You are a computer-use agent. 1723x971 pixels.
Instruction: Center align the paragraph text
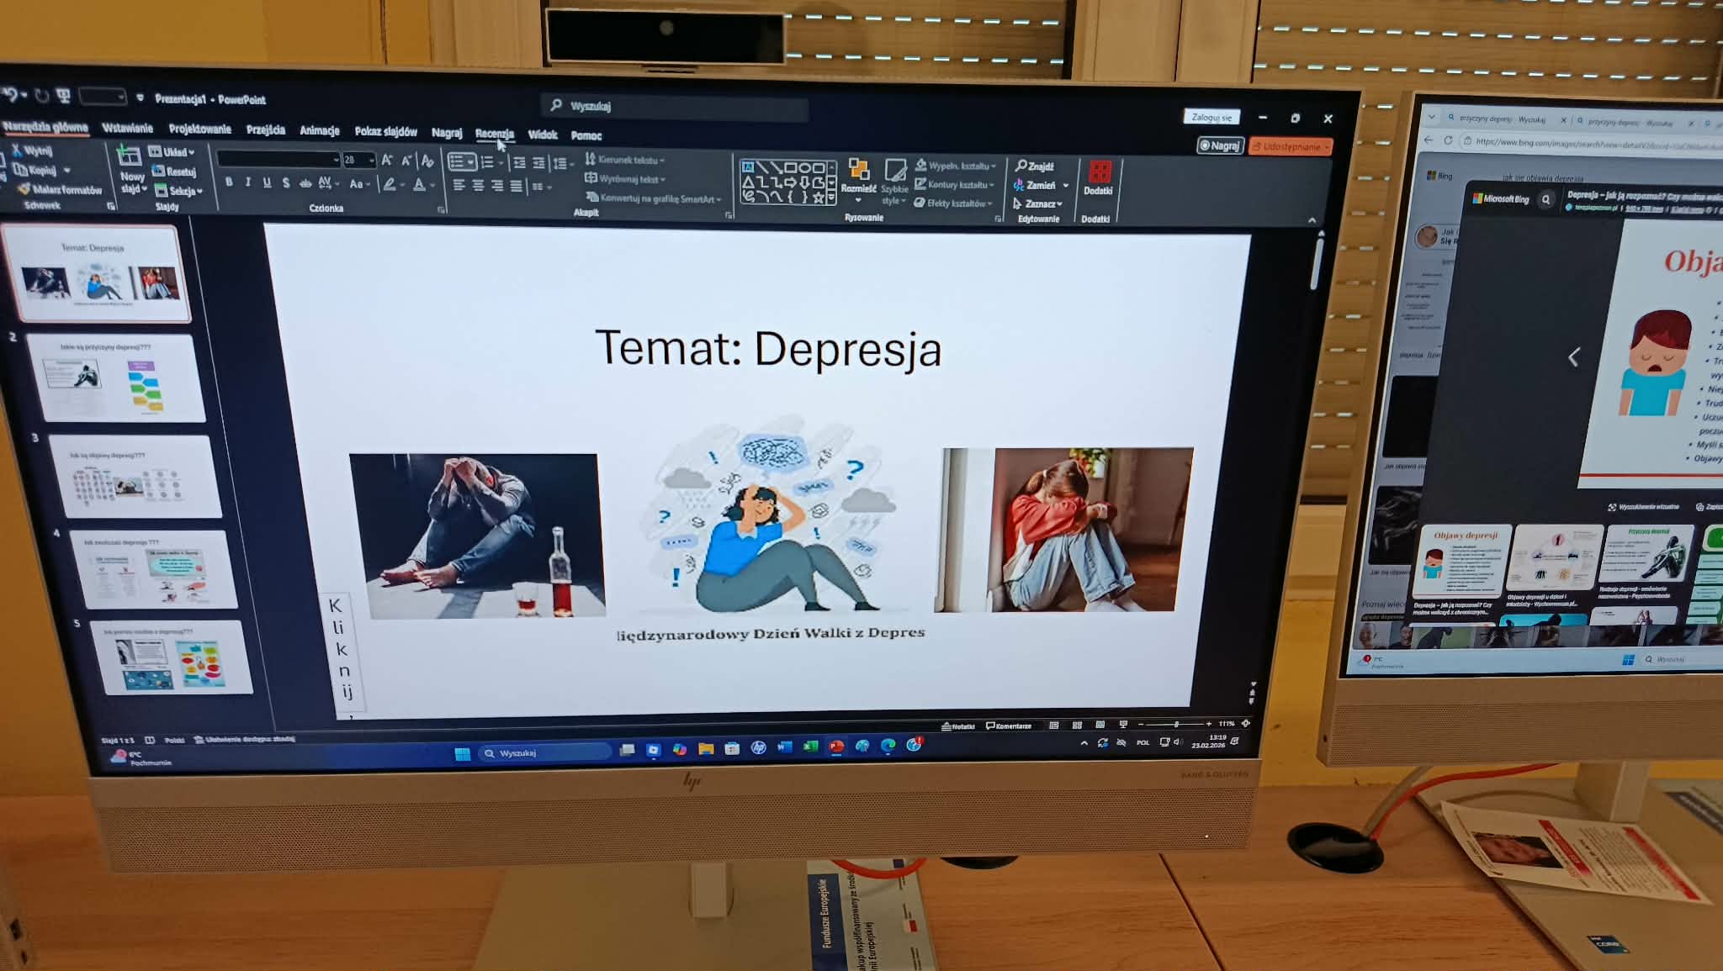478,186
